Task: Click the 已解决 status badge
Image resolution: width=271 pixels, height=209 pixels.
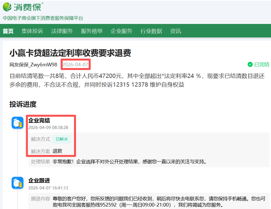Action: coord(62,139)
